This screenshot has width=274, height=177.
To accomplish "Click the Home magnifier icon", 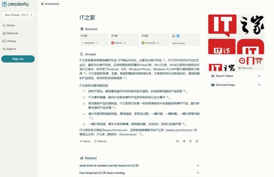I will [4, 26].
